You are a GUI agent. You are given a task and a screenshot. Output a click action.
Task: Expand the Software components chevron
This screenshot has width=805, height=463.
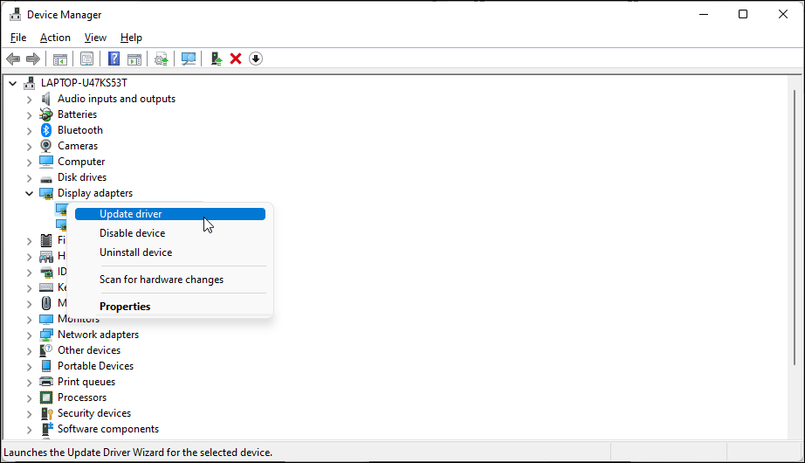pyautogui.click(x=30, y=430)
